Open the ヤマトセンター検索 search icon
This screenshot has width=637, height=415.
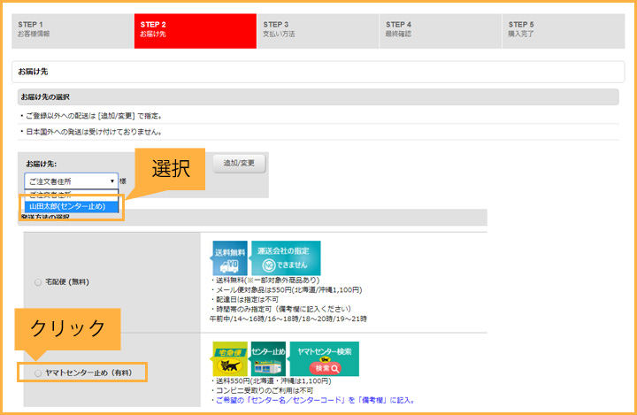pos(324,358)
